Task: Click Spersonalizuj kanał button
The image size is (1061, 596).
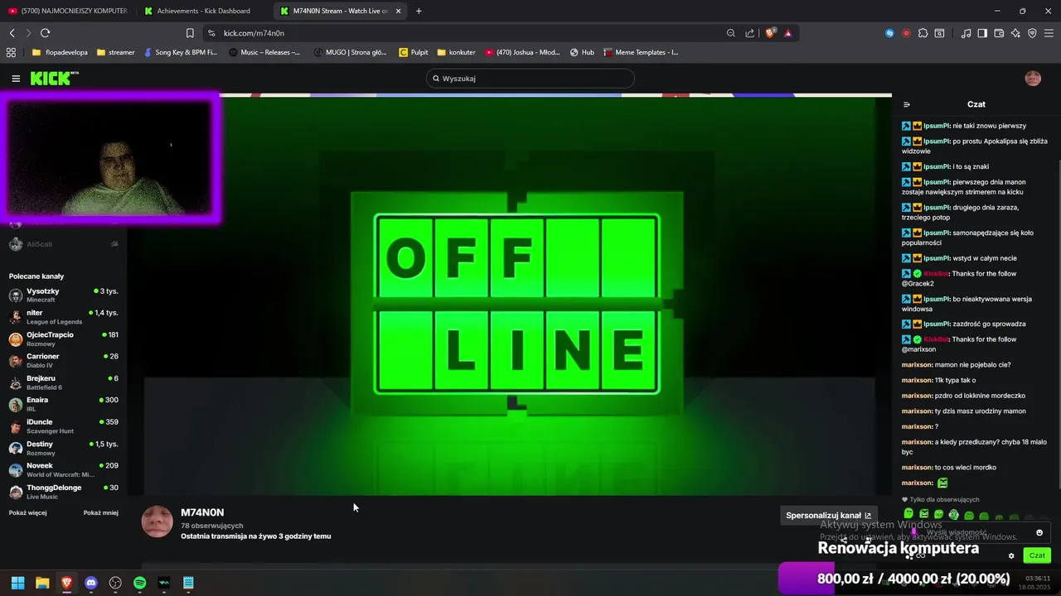Action: click(828, 515)
